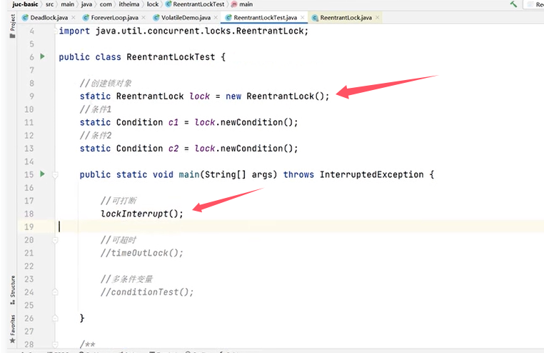This screenshot has height=353, width=544.
Task: Click variable c2 on line 13
Action: (173, 148)
